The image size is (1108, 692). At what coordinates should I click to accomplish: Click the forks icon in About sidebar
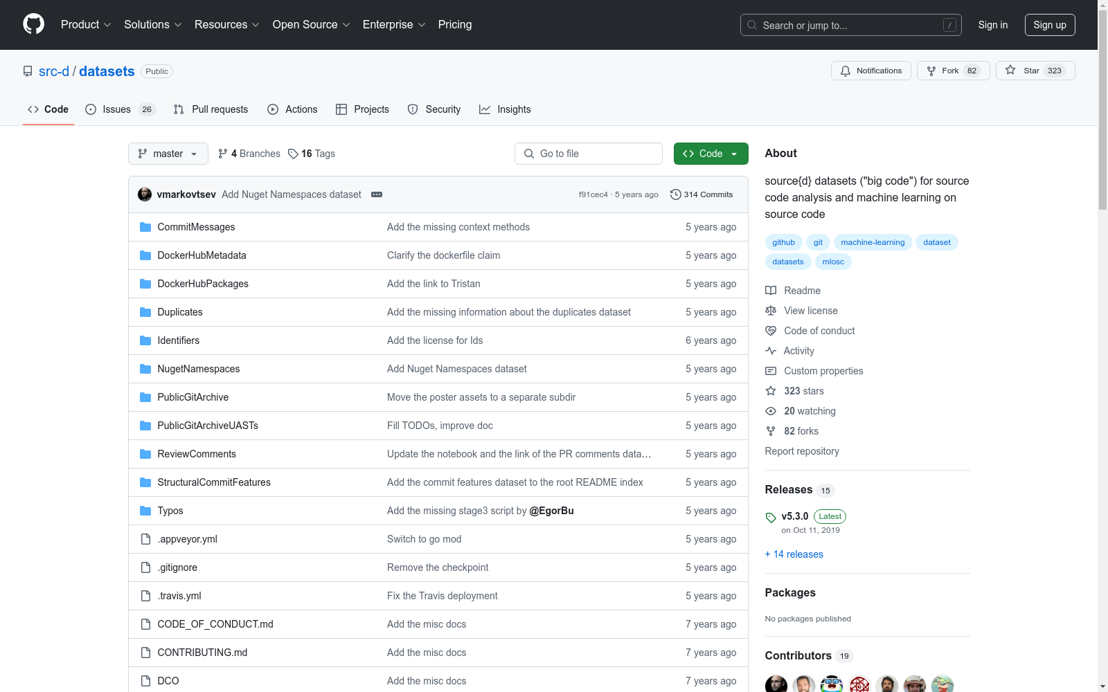[771, 431]
